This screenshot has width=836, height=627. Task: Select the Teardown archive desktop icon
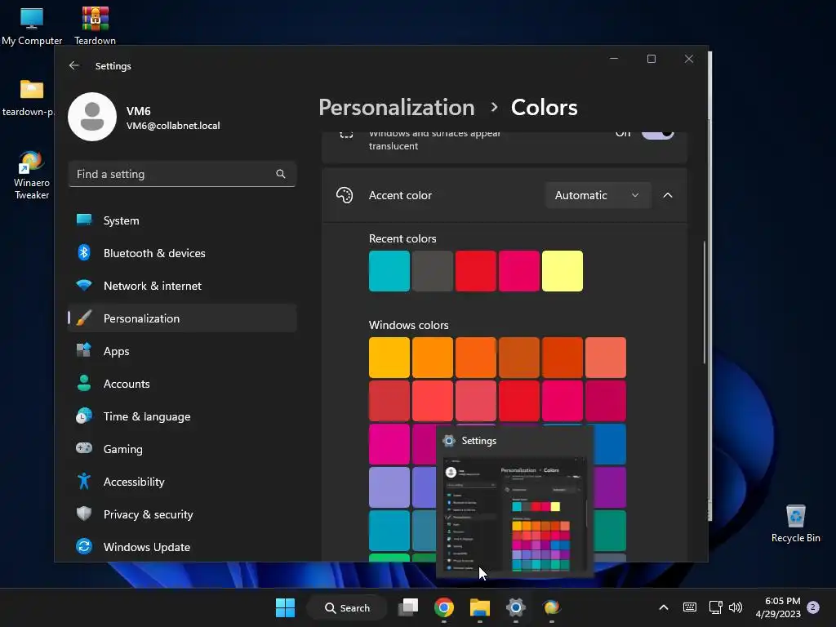95,26
